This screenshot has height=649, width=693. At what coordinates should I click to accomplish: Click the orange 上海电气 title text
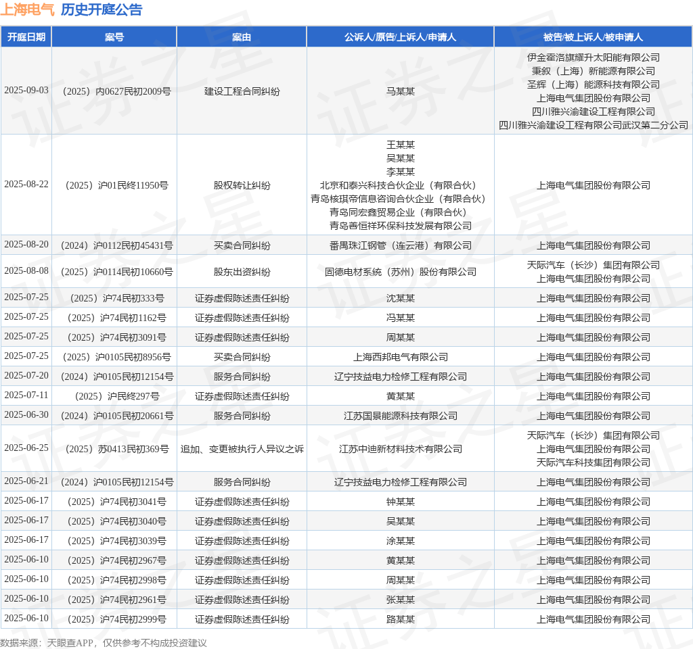(x=27, y=9)
